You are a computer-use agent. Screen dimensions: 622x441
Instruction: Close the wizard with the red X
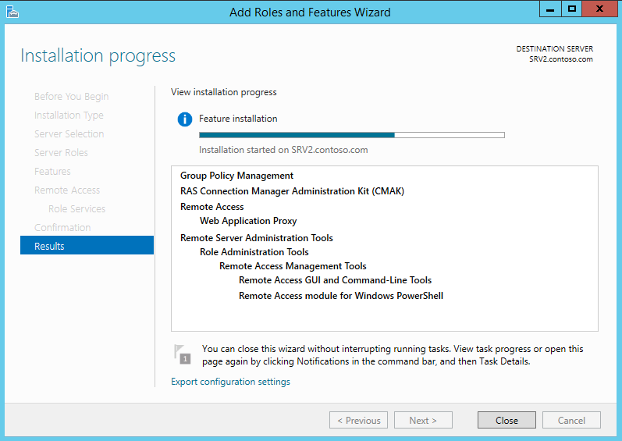[600, 9]
